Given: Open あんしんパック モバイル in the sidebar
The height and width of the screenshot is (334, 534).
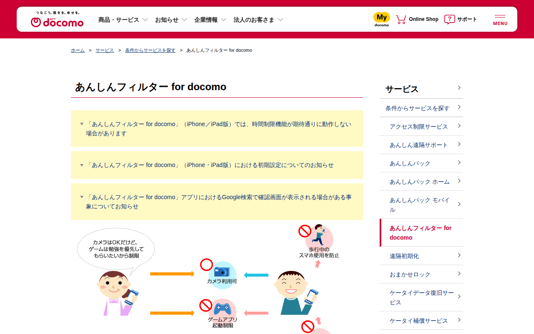Looking at the screenshot, I should (x=421, y=205).
